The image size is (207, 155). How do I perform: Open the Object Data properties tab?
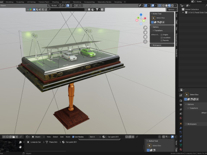pyautogui.click(x=181, y=145)
